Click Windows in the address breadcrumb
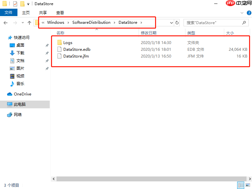This screenshot has height=189, width=252. [56, 22]
